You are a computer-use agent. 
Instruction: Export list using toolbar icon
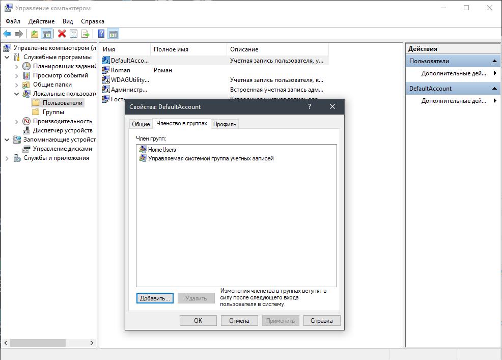click(x=86, y=34)
